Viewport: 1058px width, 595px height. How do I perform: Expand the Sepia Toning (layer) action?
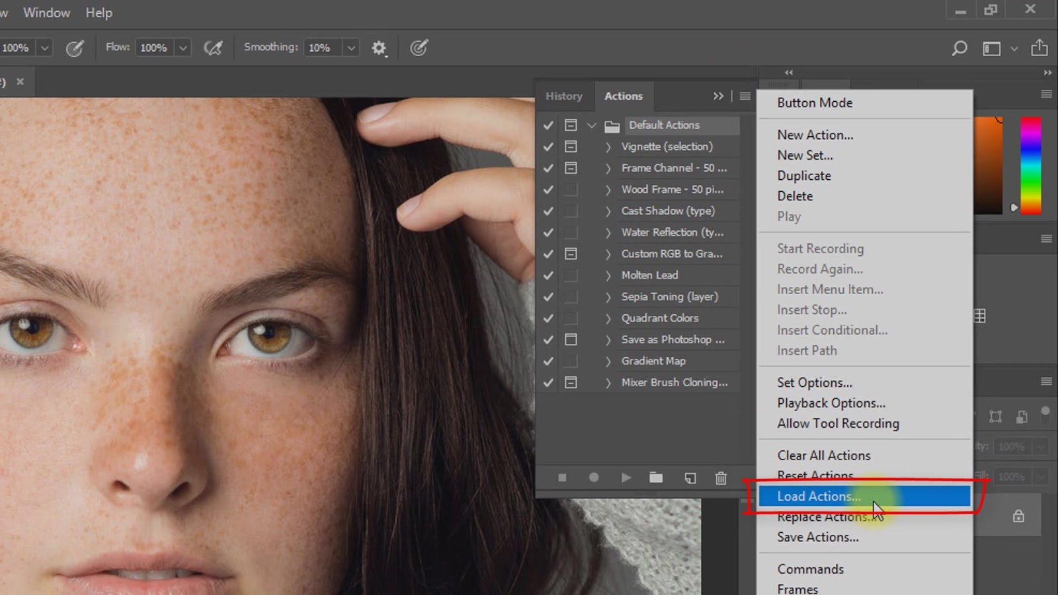(608, 297)
